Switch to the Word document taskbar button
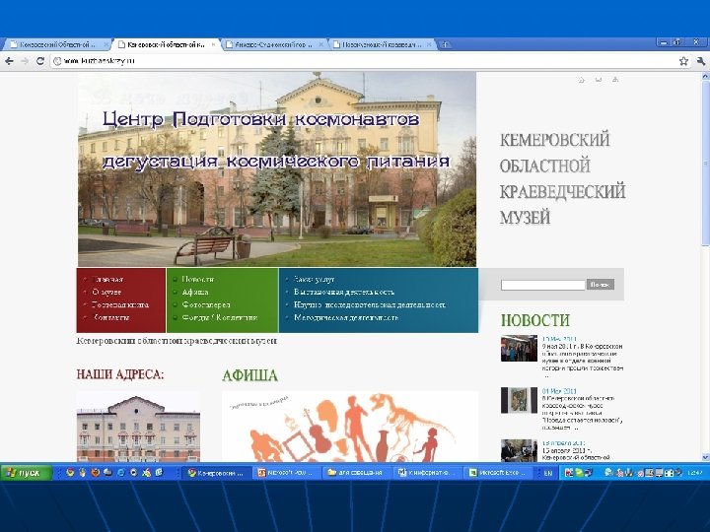 click(x=427, y=473)
